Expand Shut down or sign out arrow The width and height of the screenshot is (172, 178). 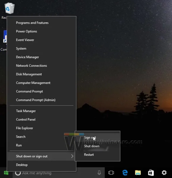pos(72,156)
